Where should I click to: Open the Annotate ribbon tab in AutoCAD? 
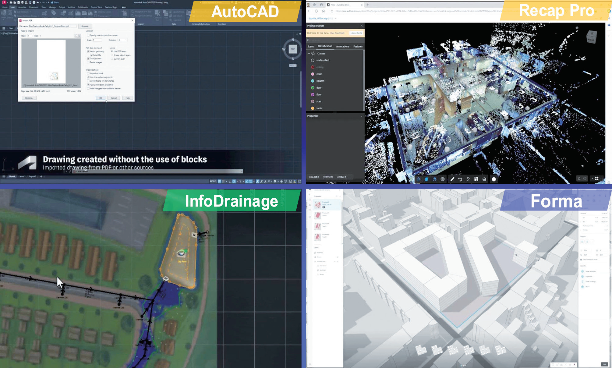pos(22,7)
